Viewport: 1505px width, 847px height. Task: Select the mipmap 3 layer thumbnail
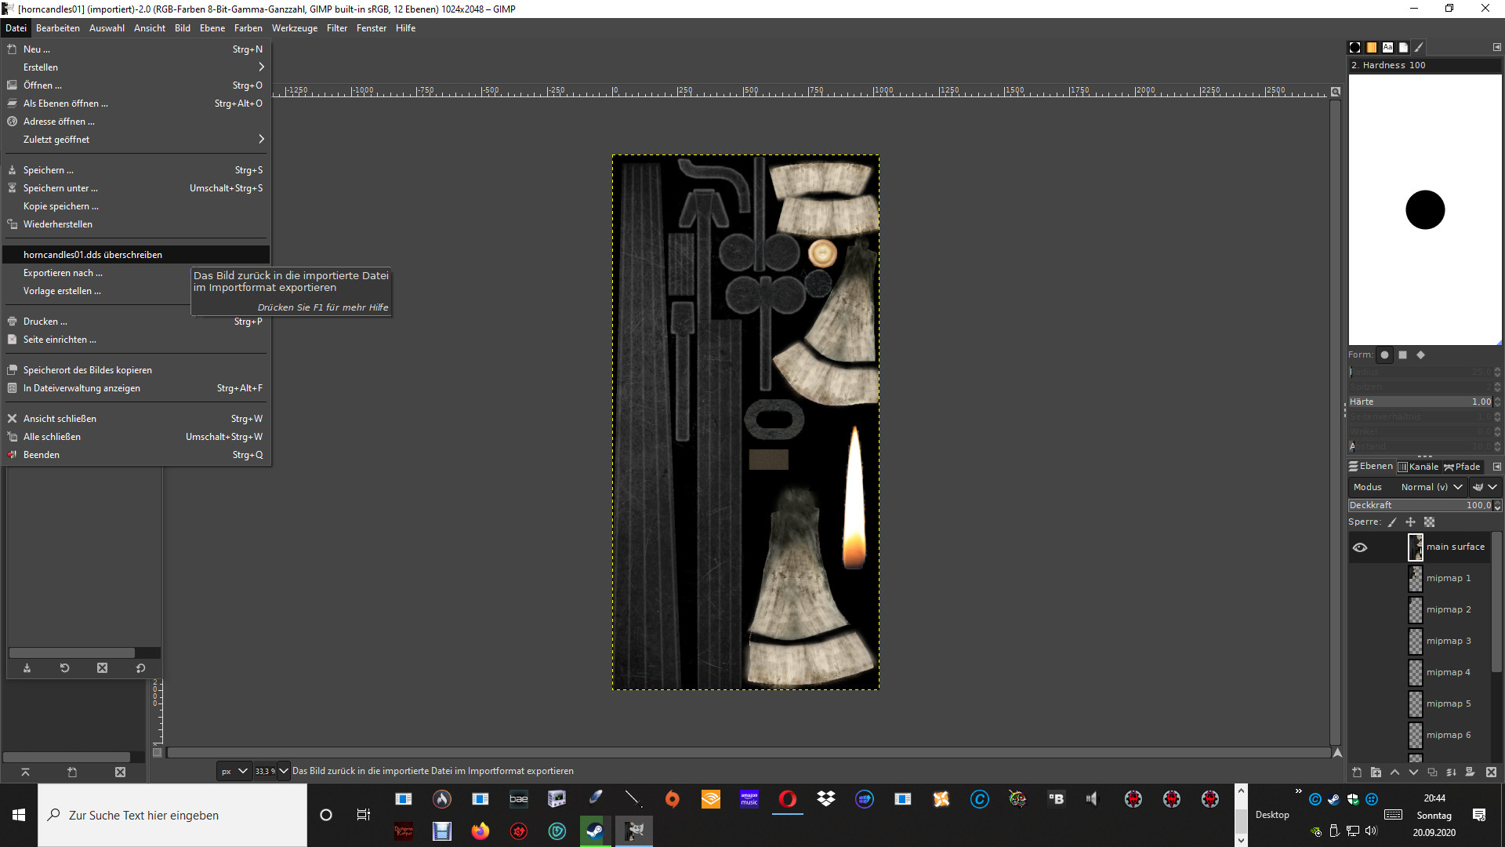[1416, 642]
